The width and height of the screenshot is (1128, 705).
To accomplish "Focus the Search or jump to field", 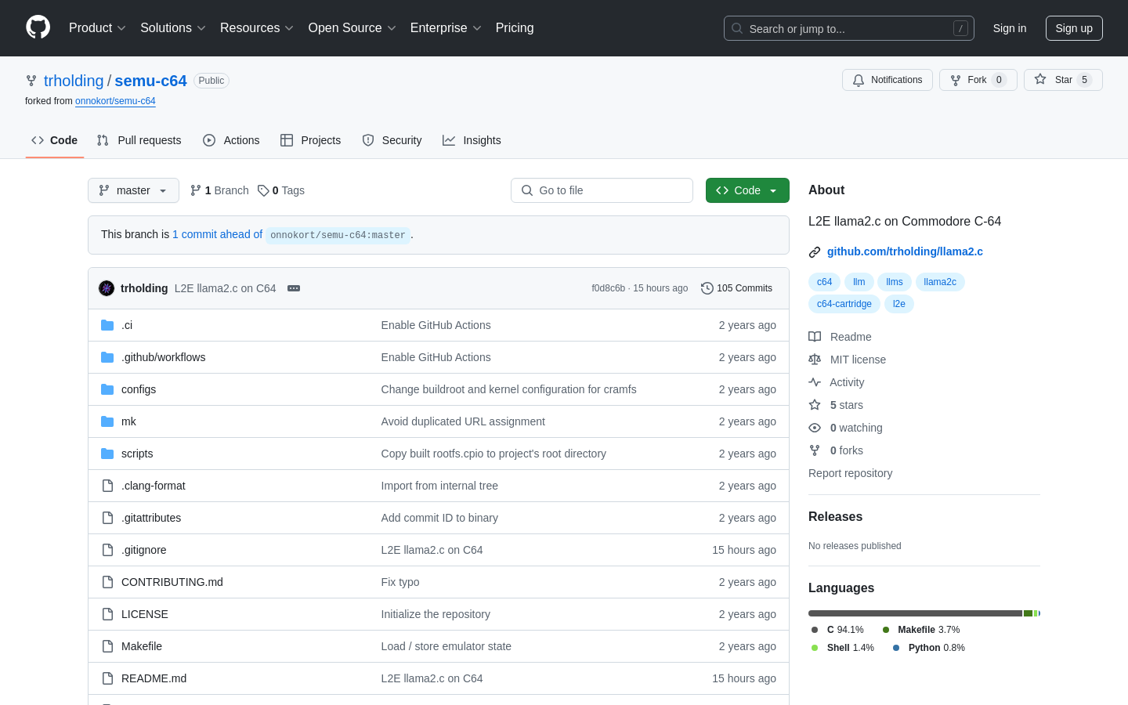I will (x=849, y=28).
